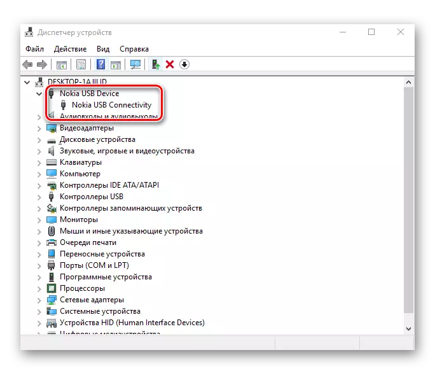Screen dimensions: 435x371
Task: Collapse the DESKTOP root node chevron
Action: pos(27,82)
